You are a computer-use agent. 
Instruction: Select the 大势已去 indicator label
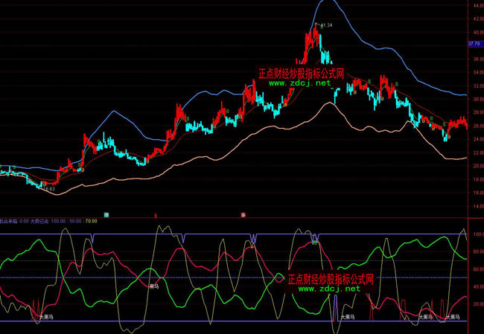point(39,221)
